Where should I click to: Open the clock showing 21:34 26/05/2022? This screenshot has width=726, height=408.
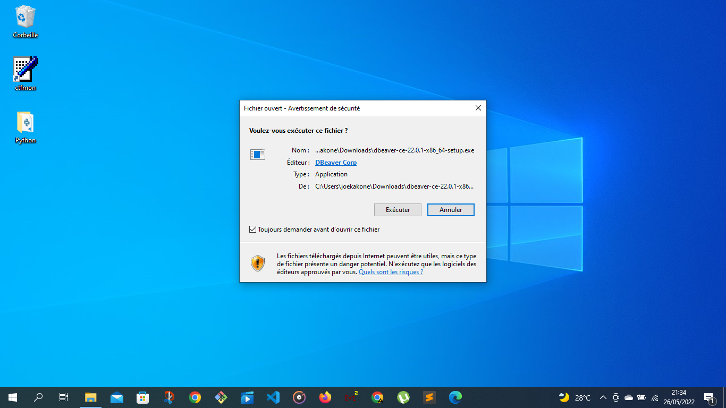tap(679, 397)
